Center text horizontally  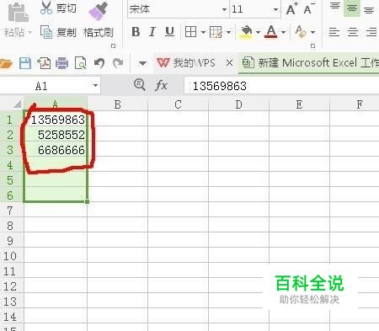(353, 32)
